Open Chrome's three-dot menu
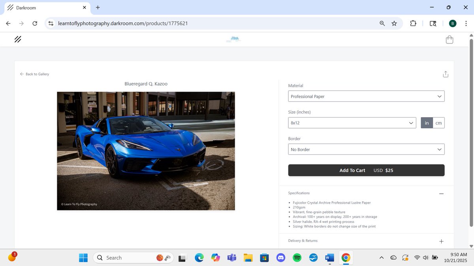 click(x=466, y=23)
